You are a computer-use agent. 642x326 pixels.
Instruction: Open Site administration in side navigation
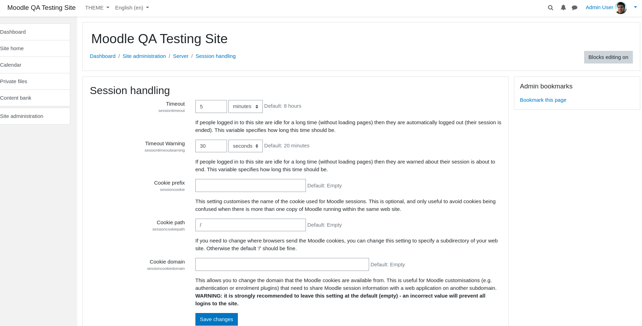tap(34, 116)
